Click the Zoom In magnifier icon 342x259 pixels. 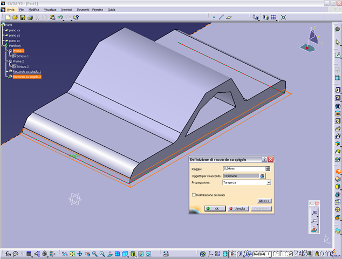(94, 253)
